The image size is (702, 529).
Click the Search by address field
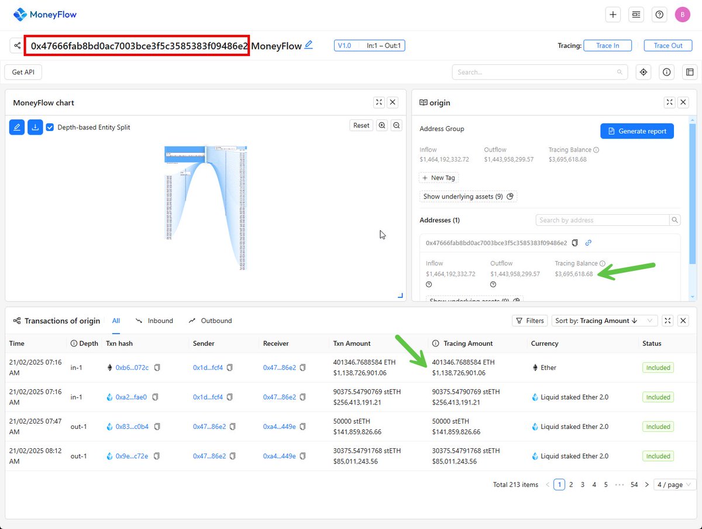(x=603, y=220)
